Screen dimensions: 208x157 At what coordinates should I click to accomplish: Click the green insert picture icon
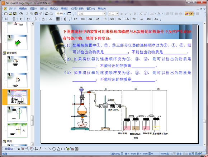point(68,149)
